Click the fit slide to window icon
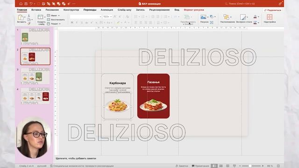 [278, 166]
